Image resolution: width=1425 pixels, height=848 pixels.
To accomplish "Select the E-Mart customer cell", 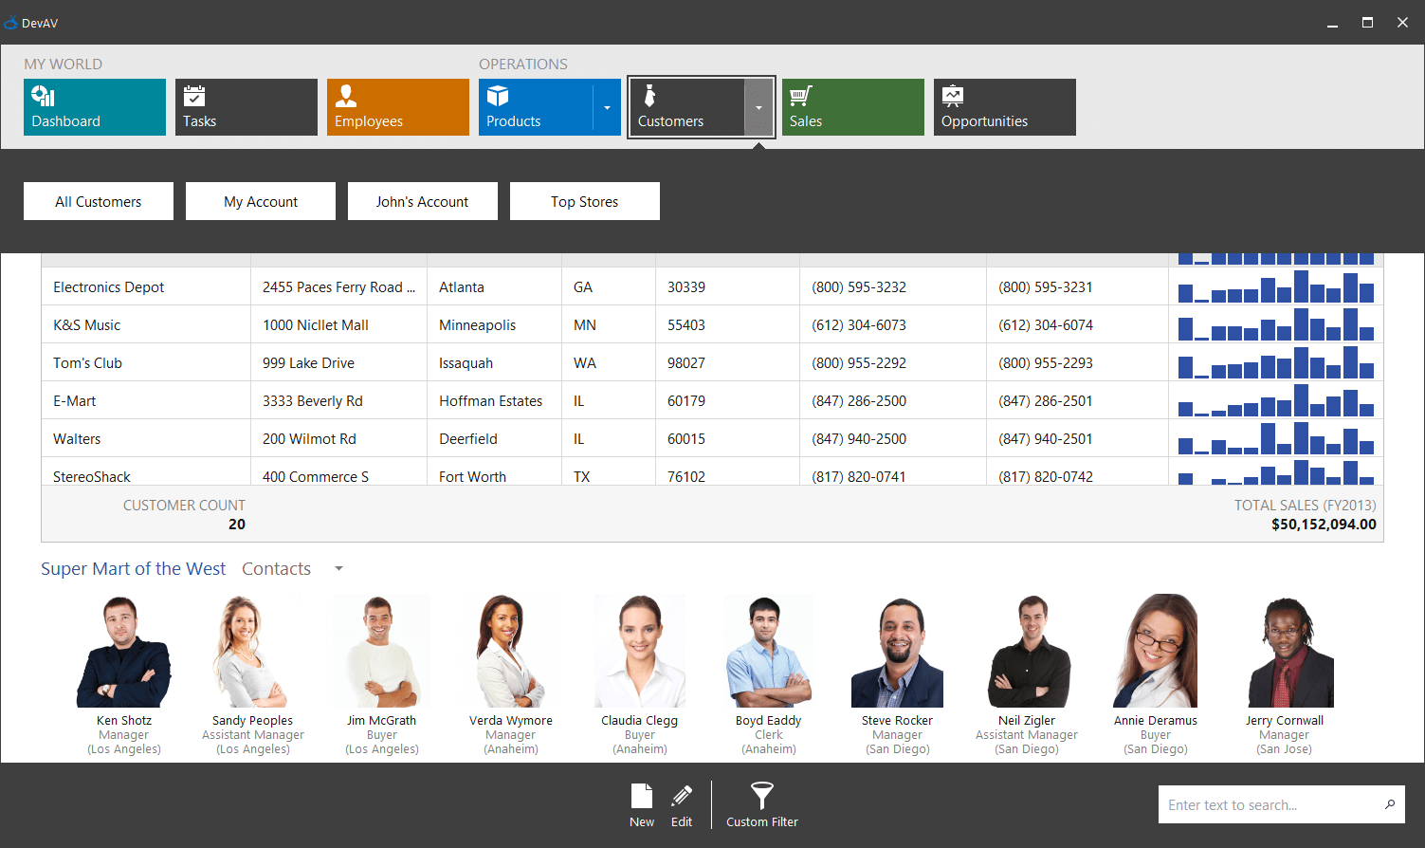I will (x=146, y=400).
